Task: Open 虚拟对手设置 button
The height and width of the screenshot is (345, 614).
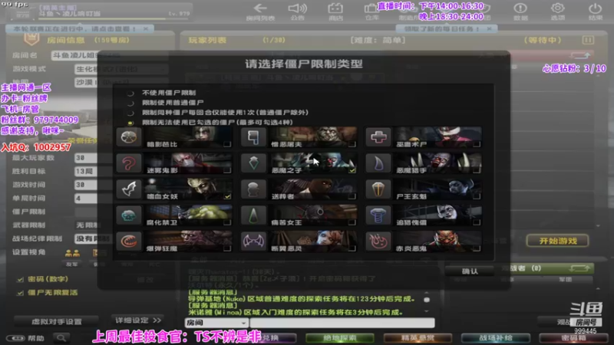Action: point(56,321)
